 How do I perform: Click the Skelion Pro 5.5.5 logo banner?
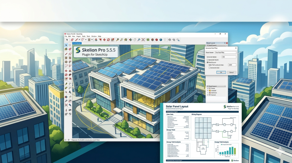(x=96, y=52)
